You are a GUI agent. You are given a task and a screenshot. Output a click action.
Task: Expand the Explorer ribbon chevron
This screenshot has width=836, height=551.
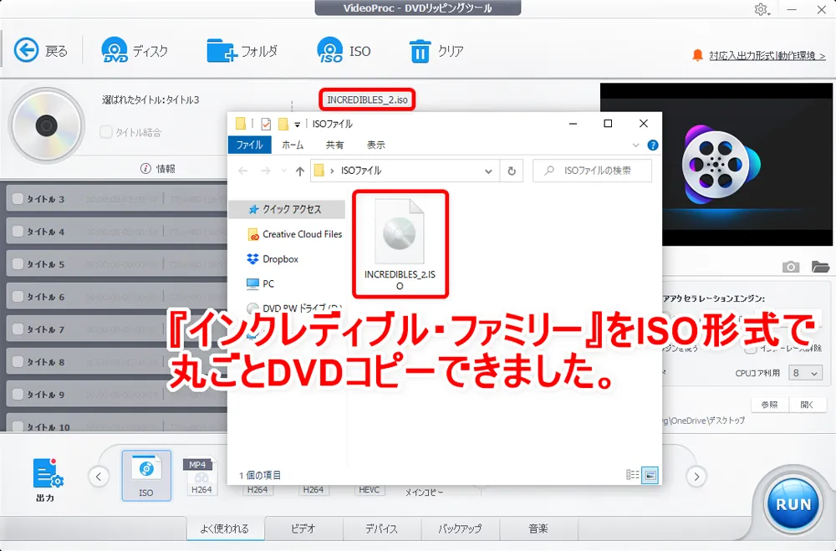[635, 145]
